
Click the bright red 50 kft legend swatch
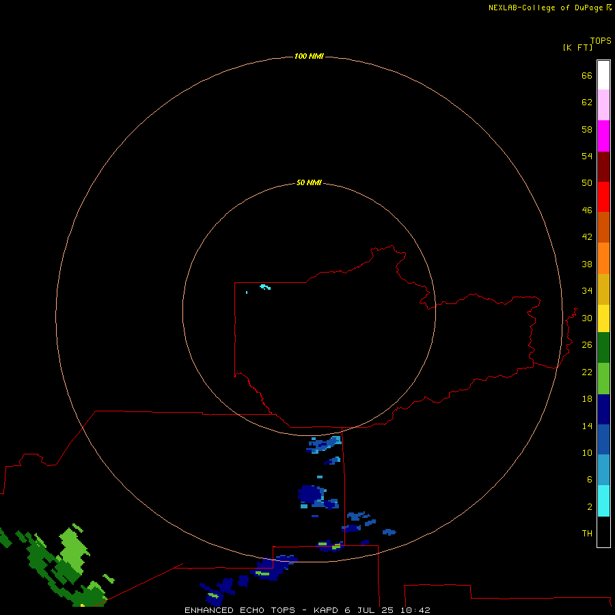point(603,197)
